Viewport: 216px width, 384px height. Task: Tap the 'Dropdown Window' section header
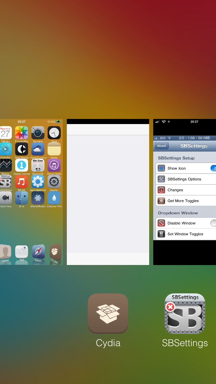point(178,213)
